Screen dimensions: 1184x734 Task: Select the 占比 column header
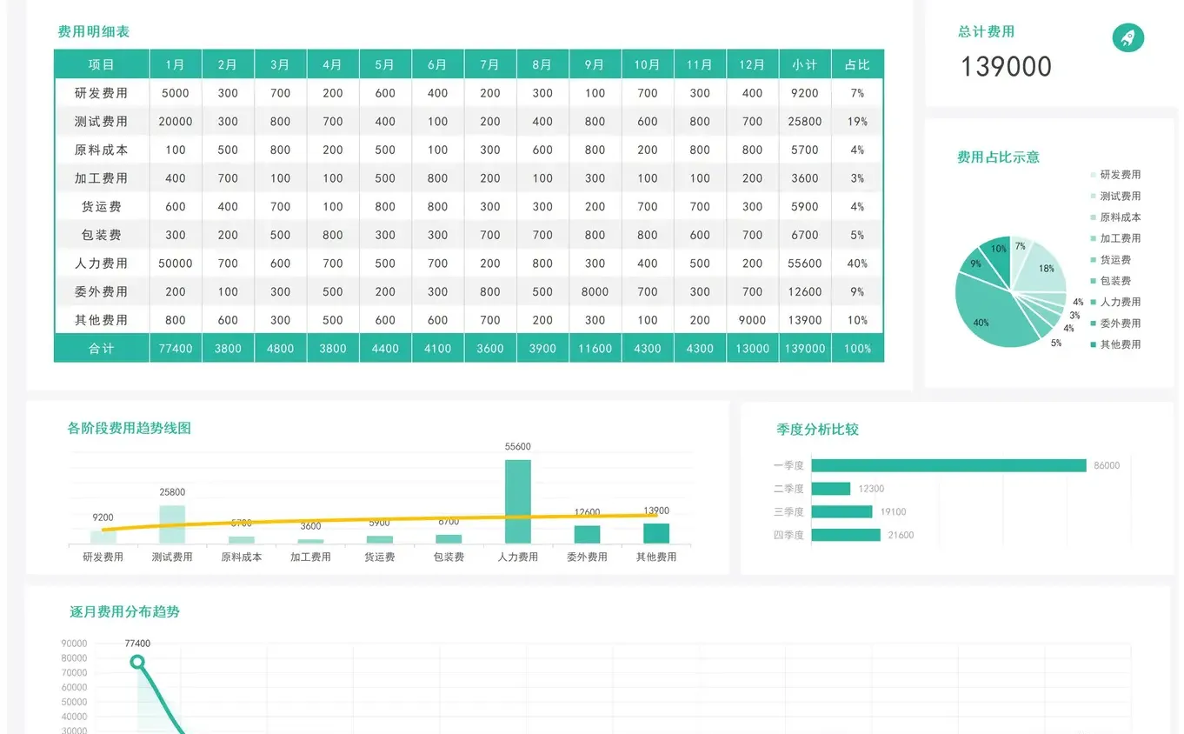[x=857, y=64]
